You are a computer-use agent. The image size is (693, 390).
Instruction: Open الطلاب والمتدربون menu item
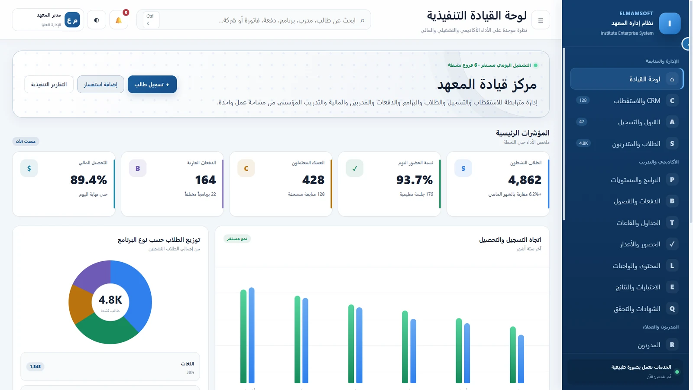(626, 143)
